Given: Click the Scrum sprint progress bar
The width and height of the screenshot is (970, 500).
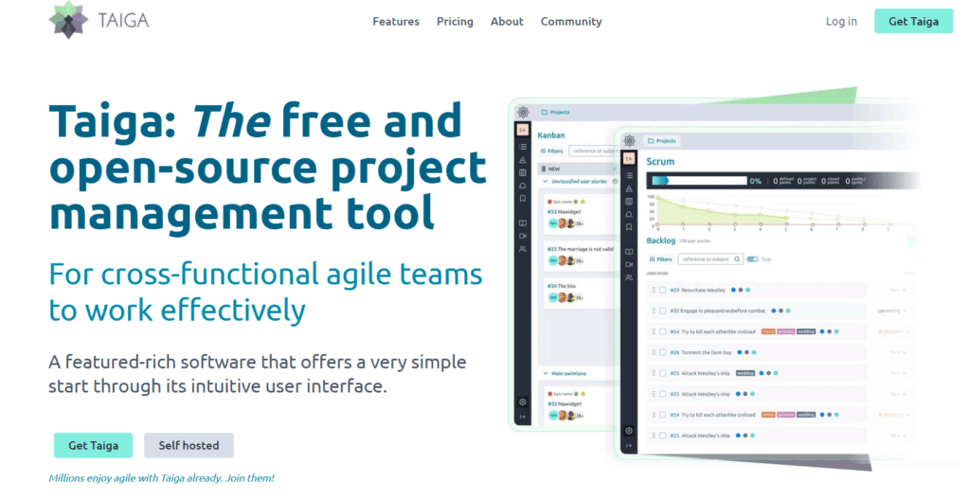Looking at the screenshot, I should (695, 180).
